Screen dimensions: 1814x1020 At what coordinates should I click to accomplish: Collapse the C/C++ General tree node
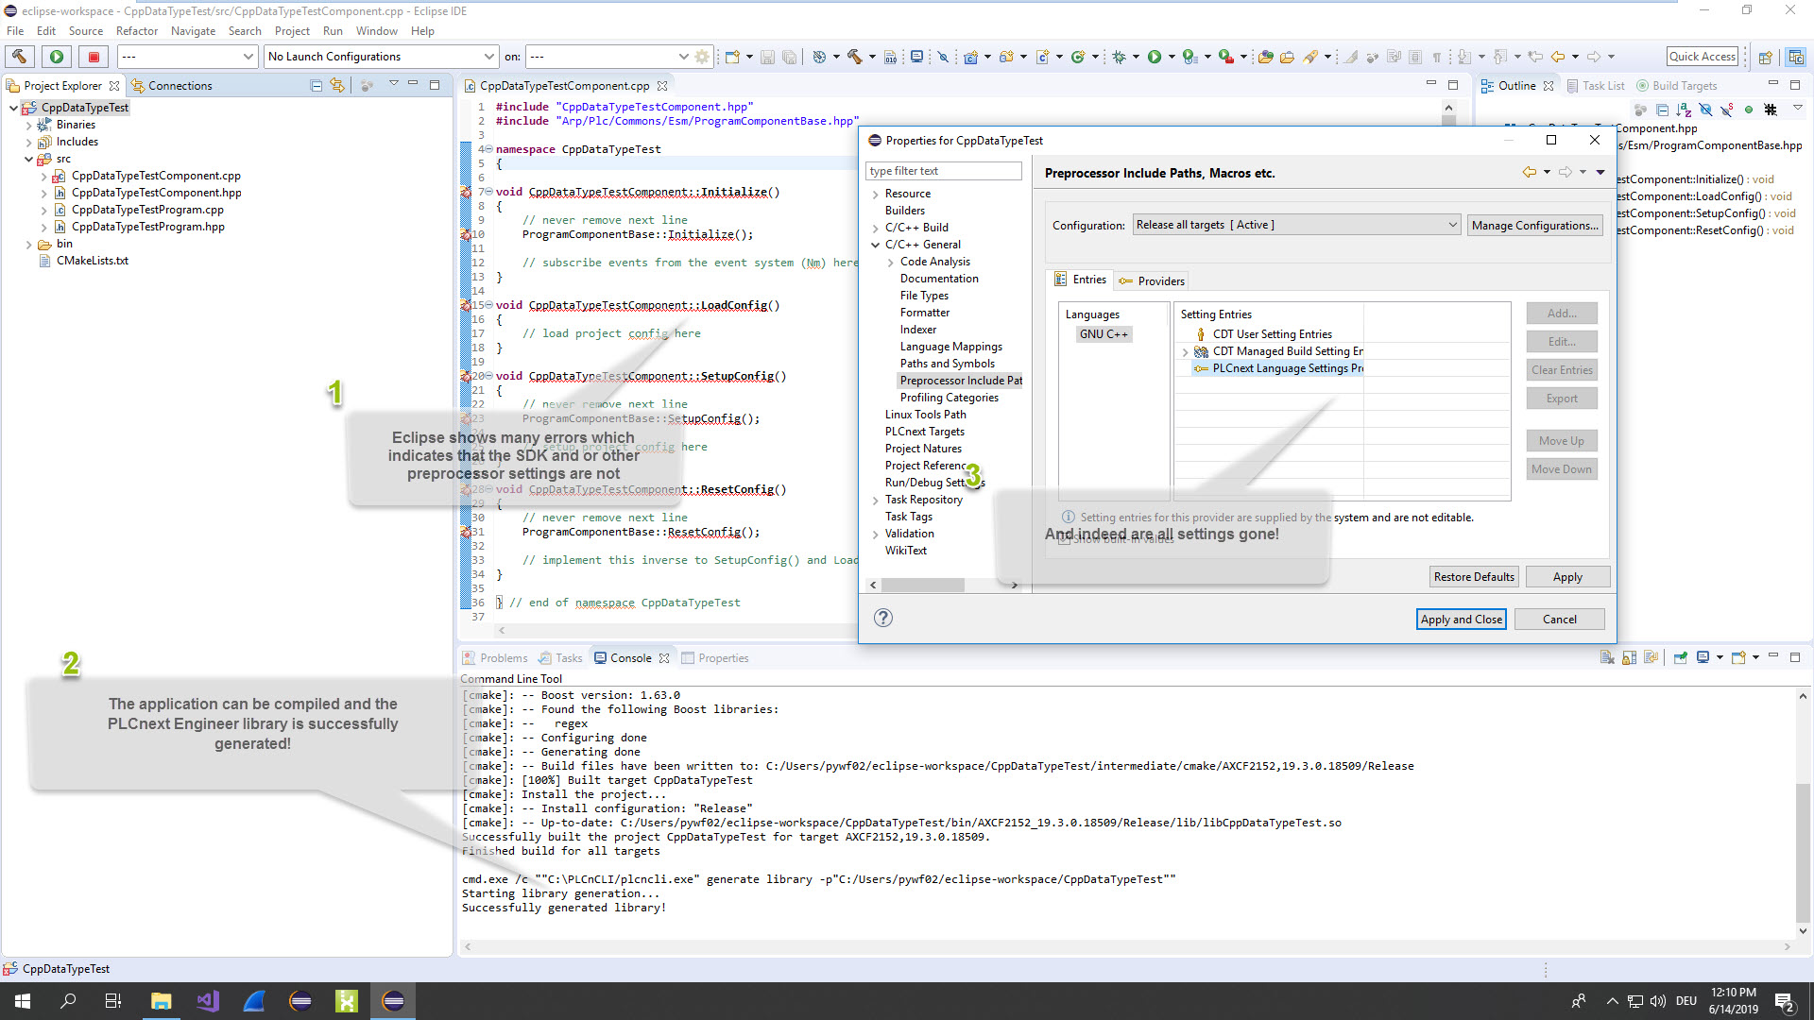(x=875, y=245)
